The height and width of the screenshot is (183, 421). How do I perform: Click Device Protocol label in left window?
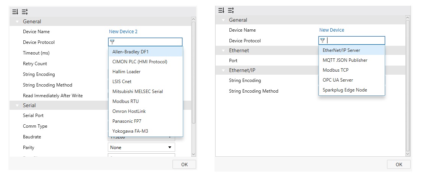click(x=39, y=42)
